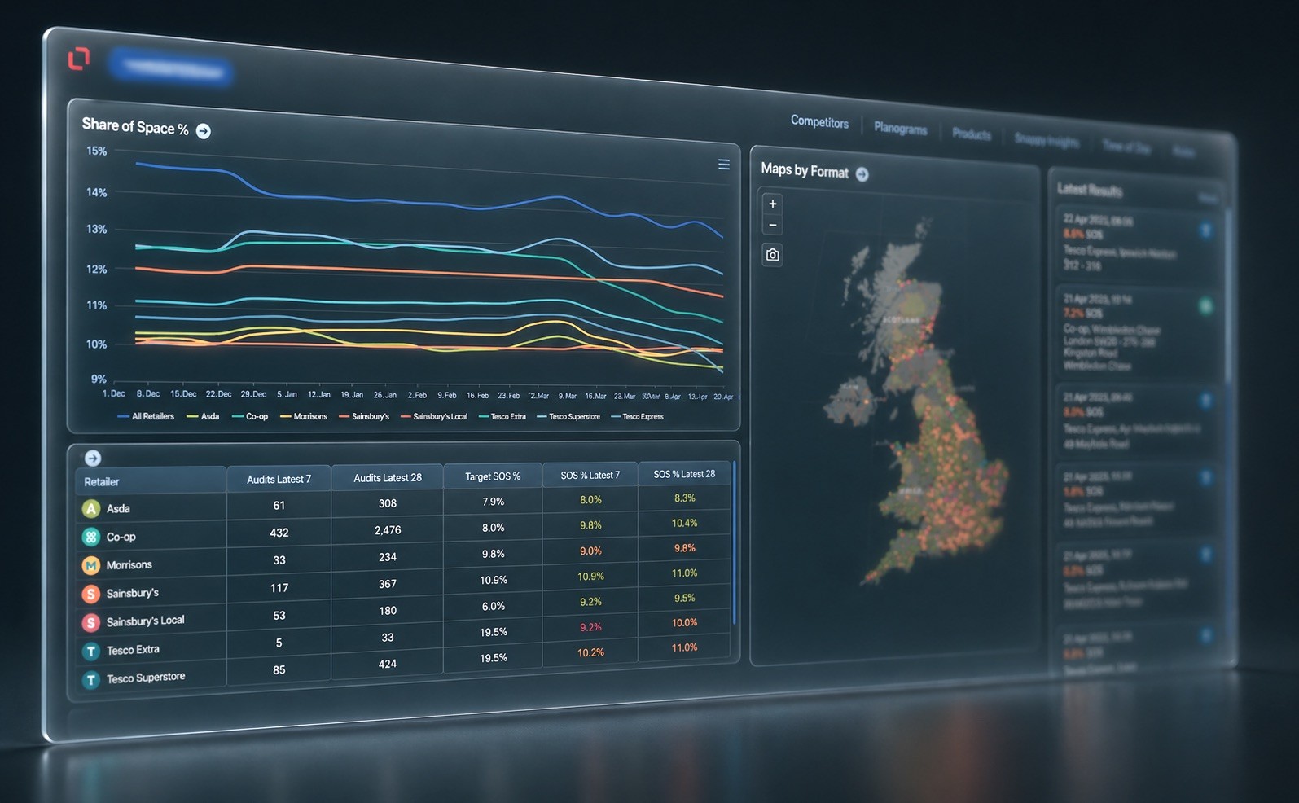The height and width of the screenshot is (803, 1299).
Task: Click Tesco Superstore's audits value 85
Action: coord(279,670)
